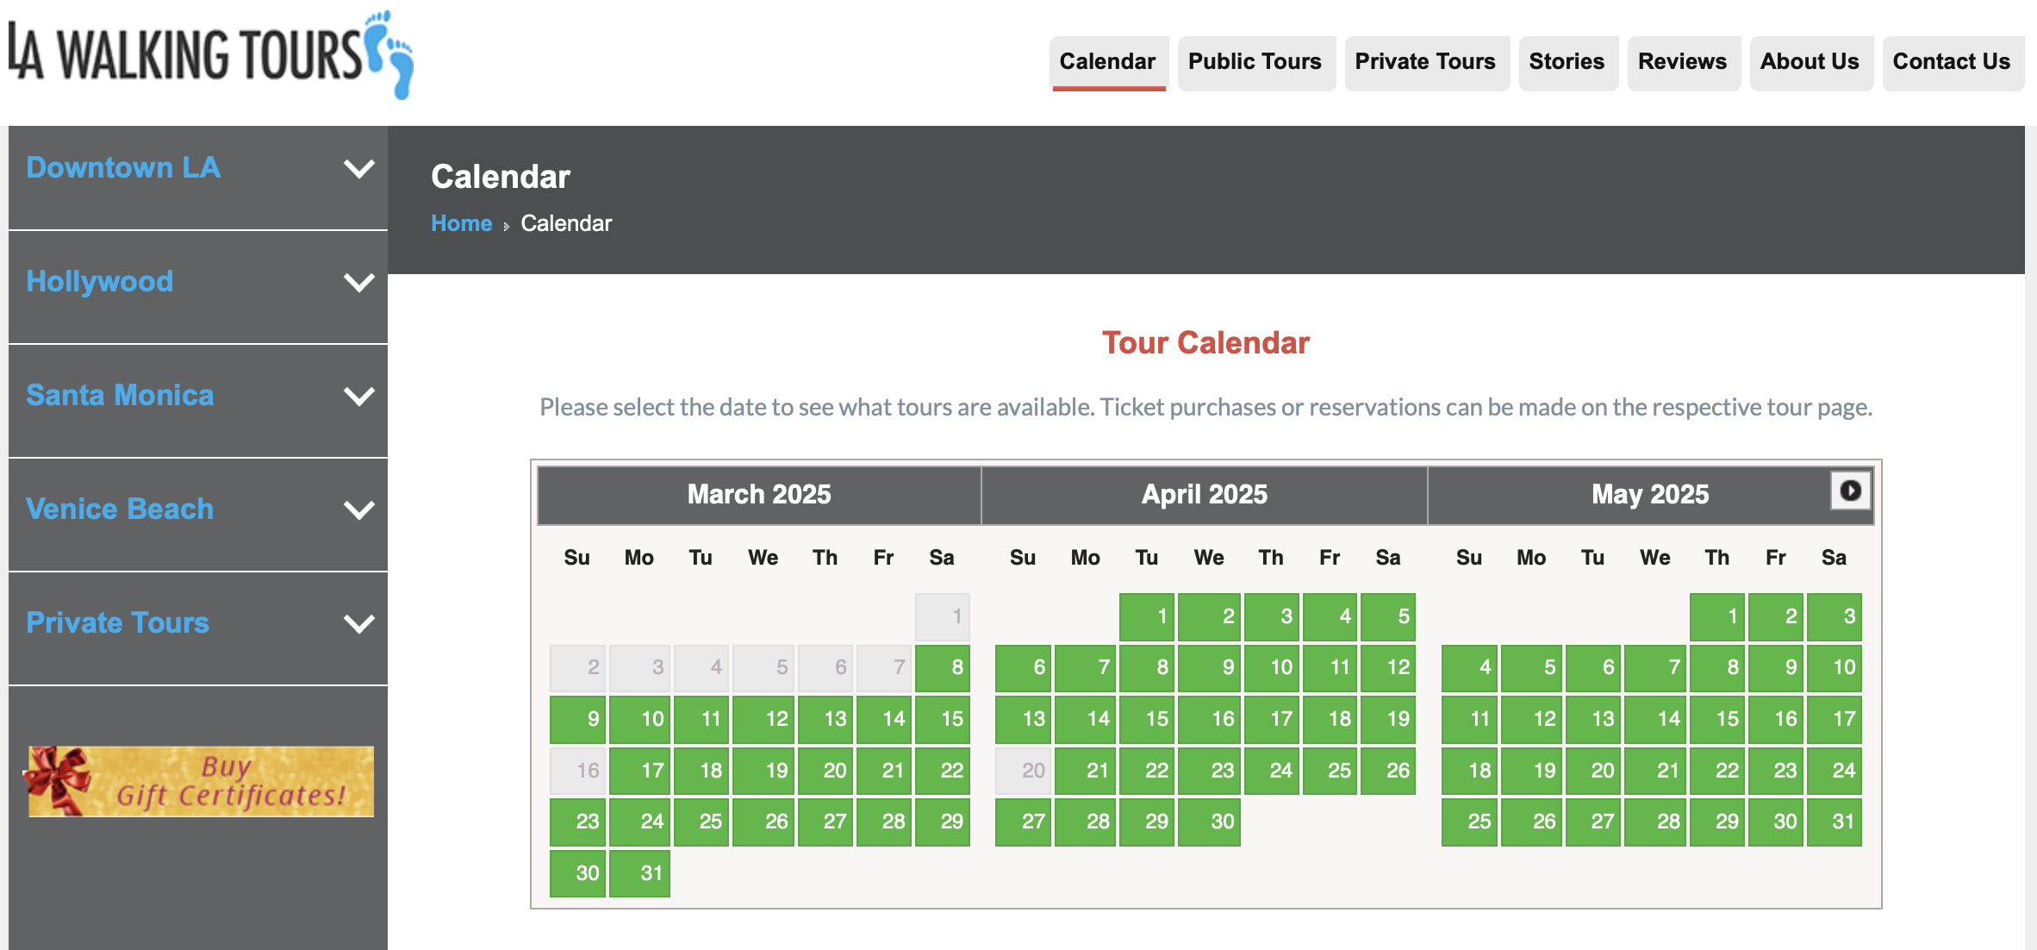Expand the Downtown LA chevron

pos(358,168)
